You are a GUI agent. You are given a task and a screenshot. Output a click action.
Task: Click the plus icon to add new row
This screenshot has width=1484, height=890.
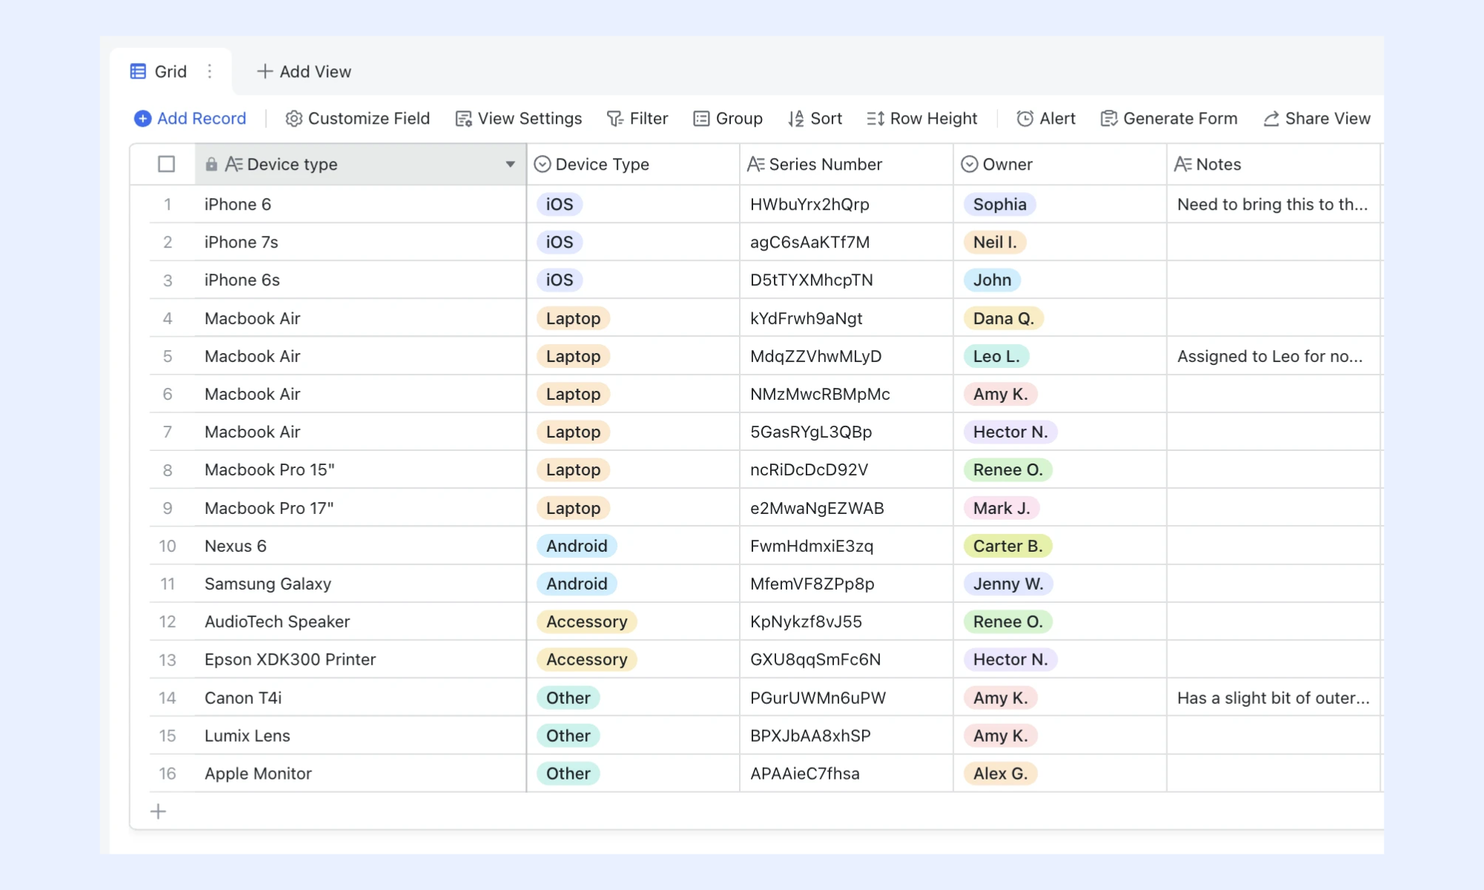158,811
